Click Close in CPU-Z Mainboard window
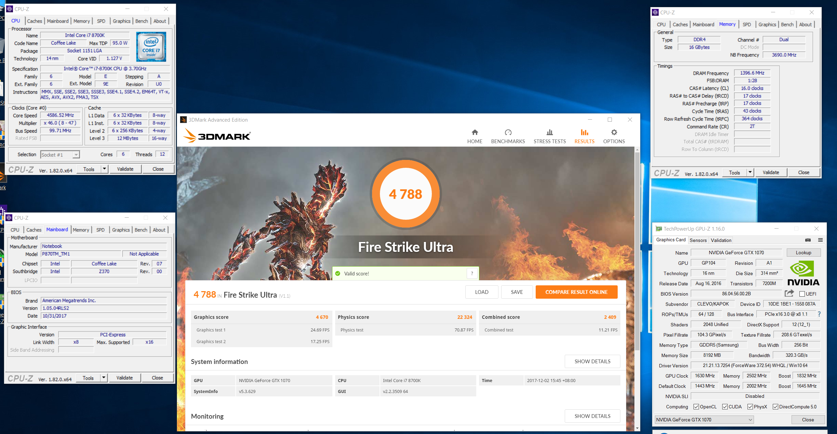This screenshot has width=837, height=434. click(157, 378)
